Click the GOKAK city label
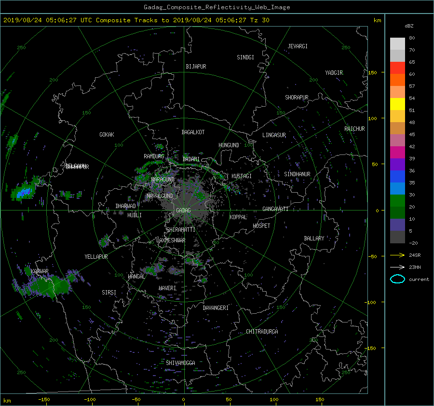This screenshot has height=406, width=434. (x=107, y=135)
